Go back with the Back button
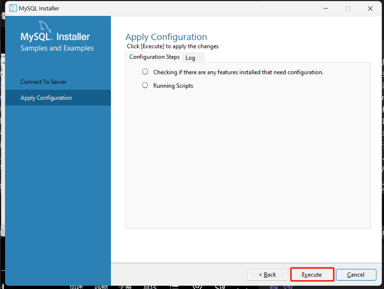This screenshot has width=384, height=289. coord(267,275)
